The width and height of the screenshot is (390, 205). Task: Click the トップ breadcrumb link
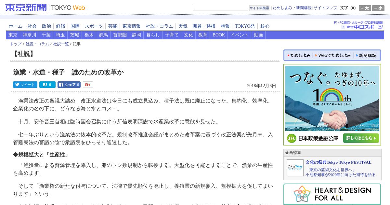point(16,44)
